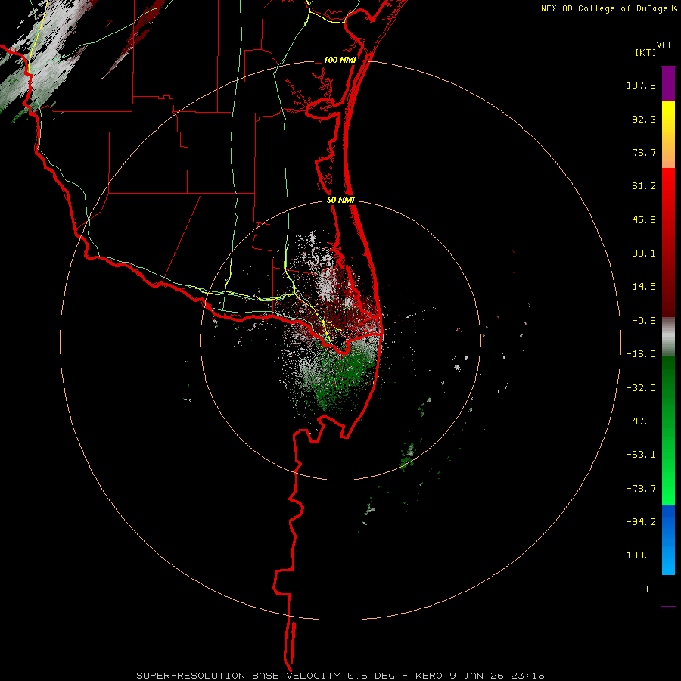
Task: Click the [KT] units label
Action: coord(645,52)
